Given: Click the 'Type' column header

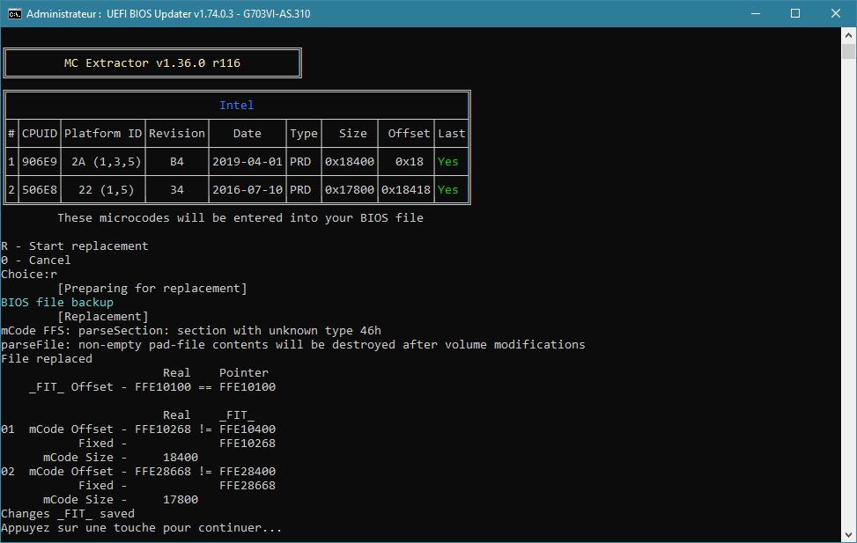Looking at the screenshot, I should (x=303, y=133).
